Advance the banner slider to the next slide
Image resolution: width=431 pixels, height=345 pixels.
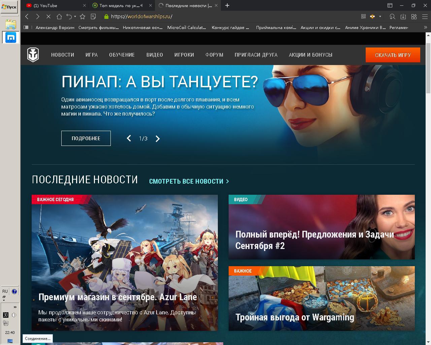158,138
